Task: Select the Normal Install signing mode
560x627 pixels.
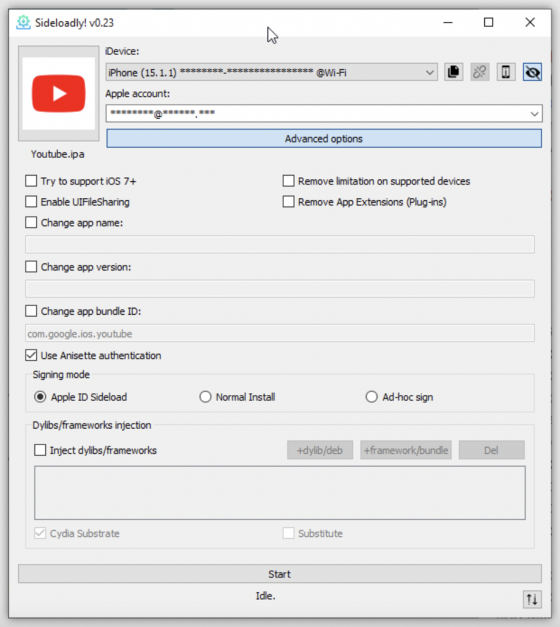Action: (x=206, y=397)
